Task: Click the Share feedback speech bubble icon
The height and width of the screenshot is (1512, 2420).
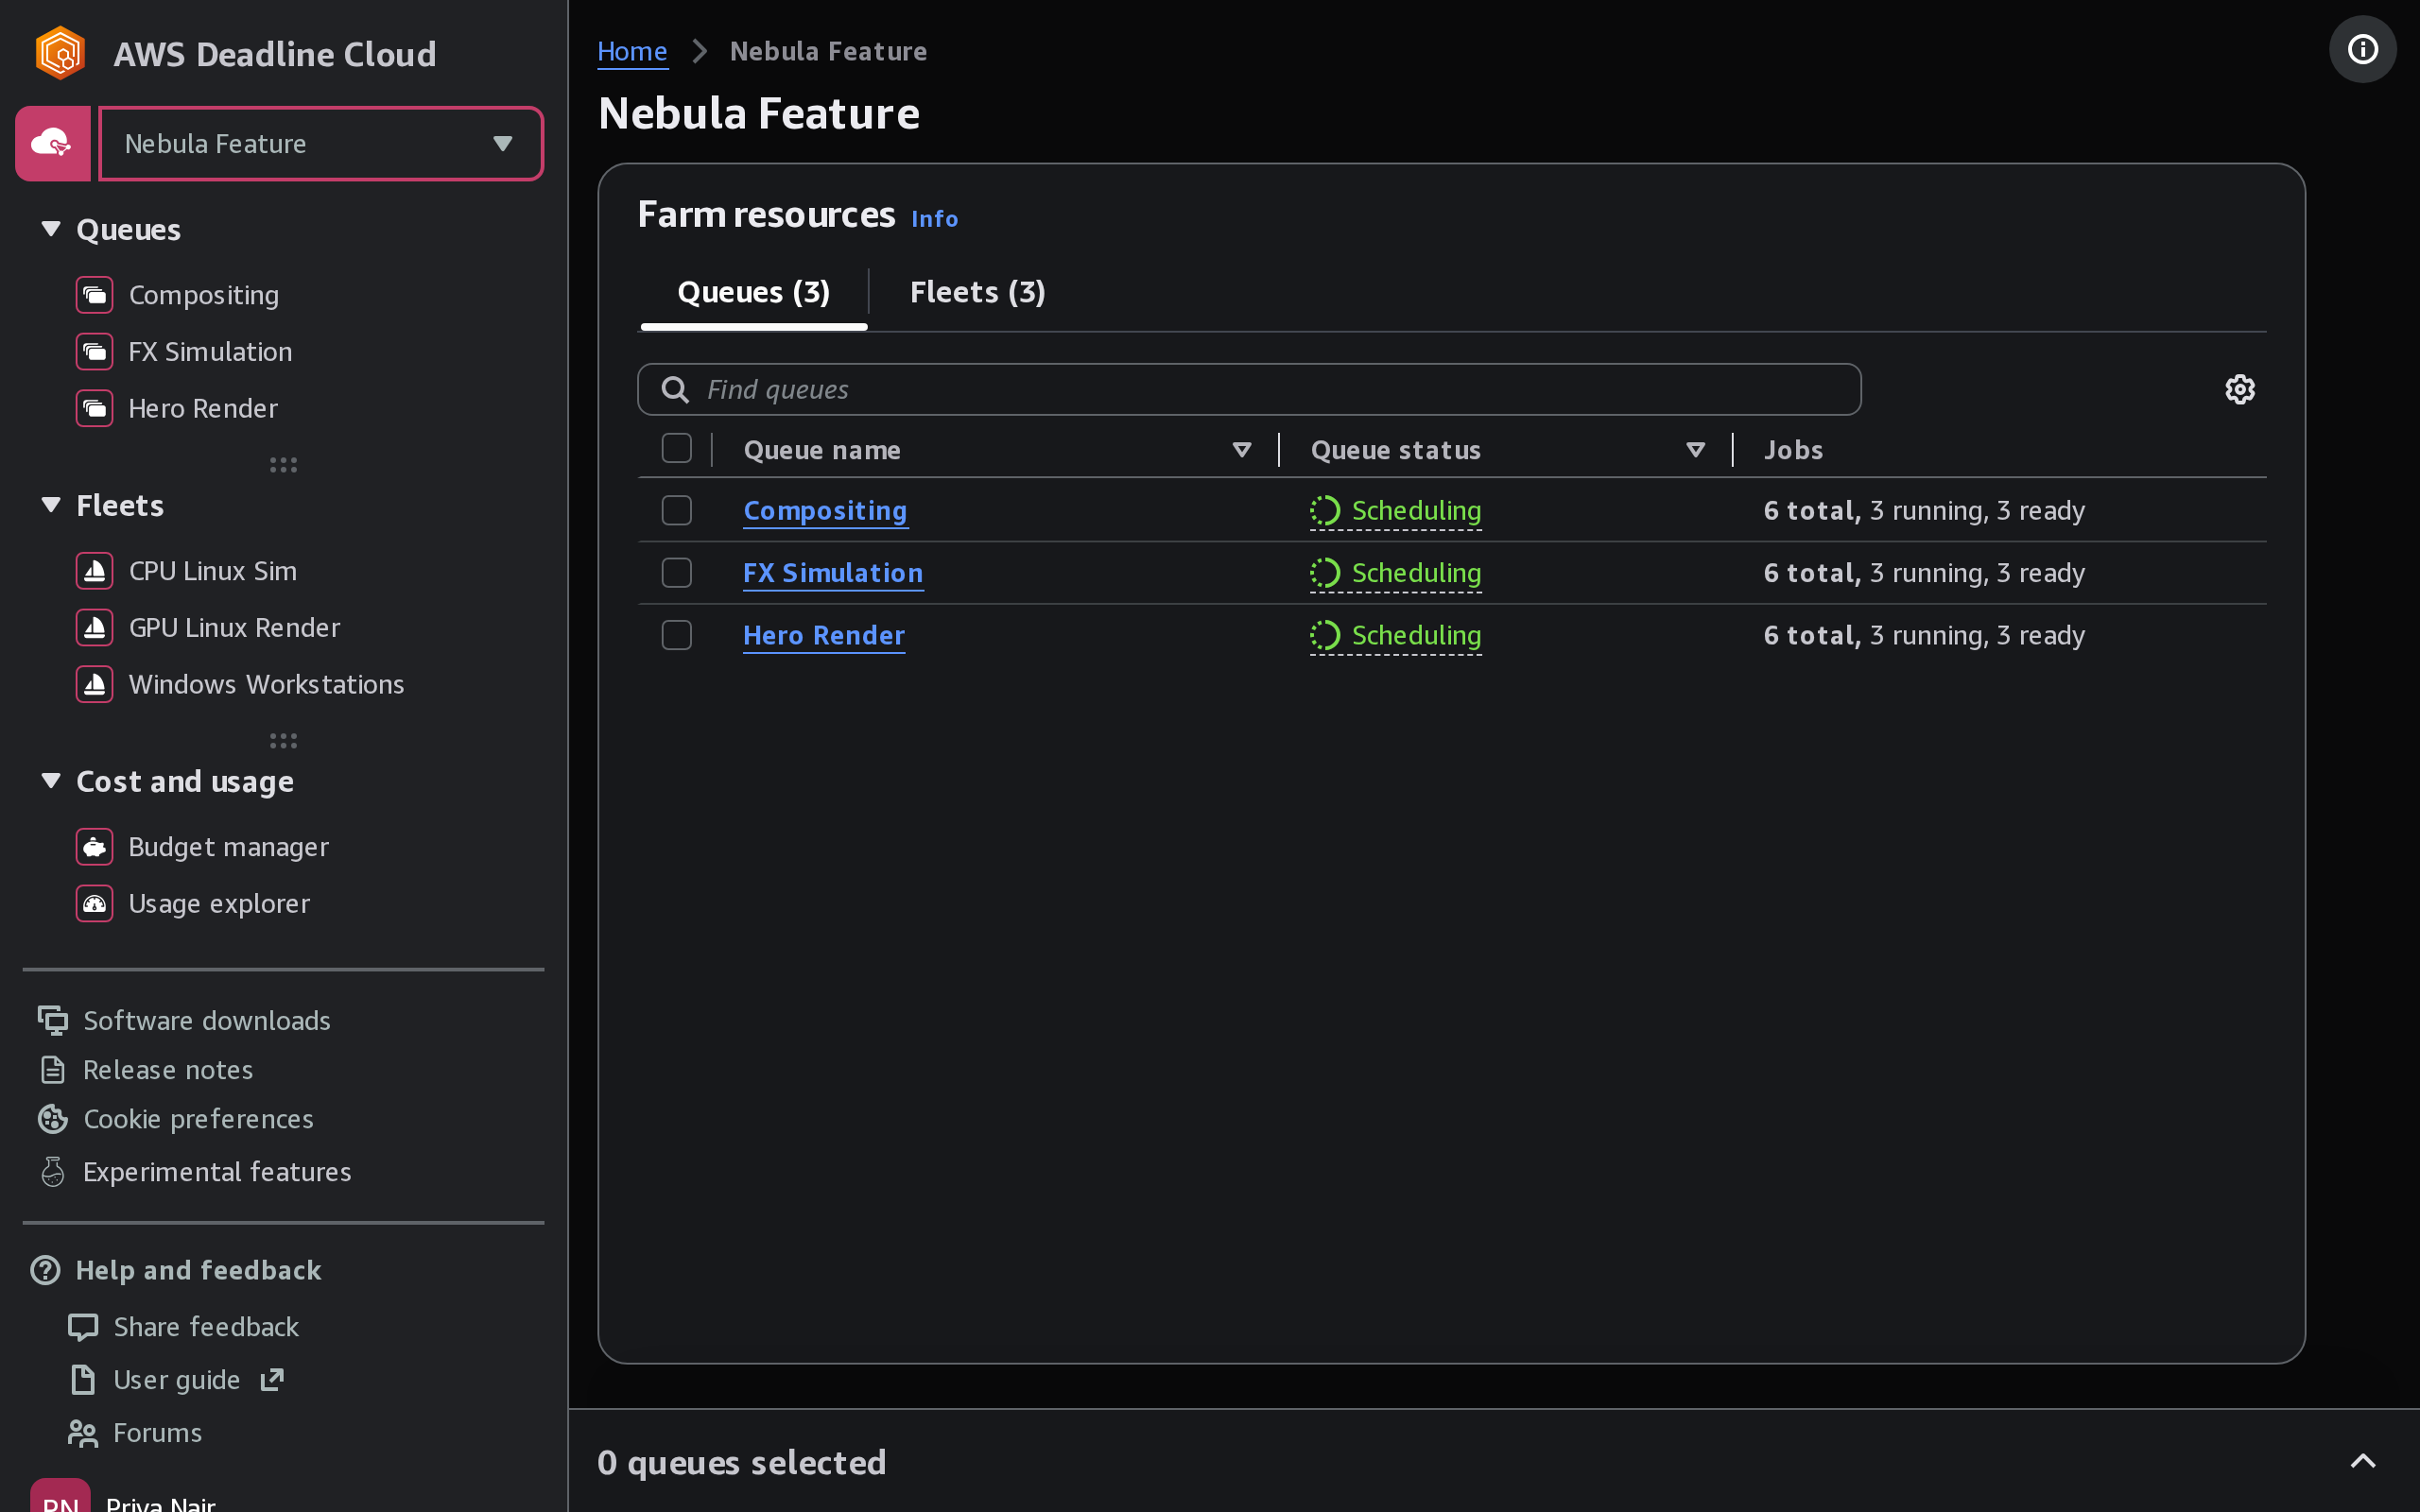Action: click(83, 1327)
